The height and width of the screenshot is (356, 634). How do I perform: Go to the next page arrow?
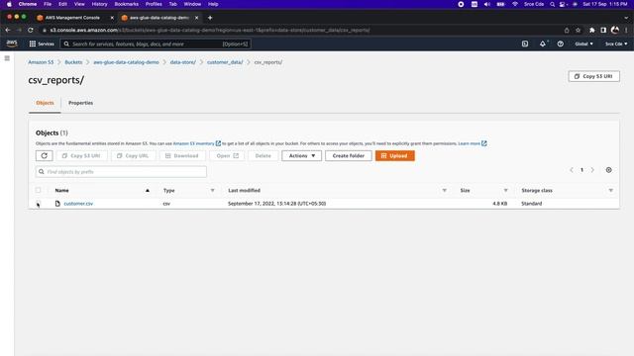[592, 170]
